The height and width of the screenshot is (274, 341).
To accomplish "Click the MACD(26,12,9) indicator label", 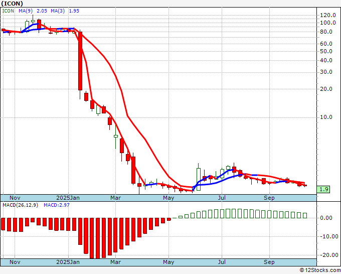I will point(20,205).
